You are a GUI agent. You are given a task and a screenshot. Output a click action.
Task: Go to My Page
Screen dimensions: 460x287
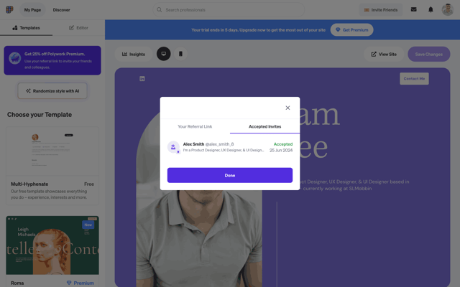(x=32, y=9)
